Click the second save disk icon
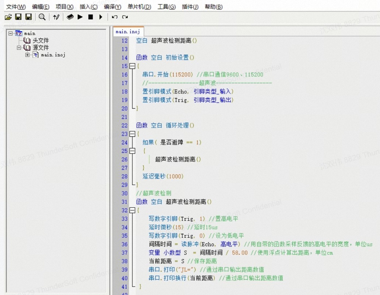 [x=28, y=17]
